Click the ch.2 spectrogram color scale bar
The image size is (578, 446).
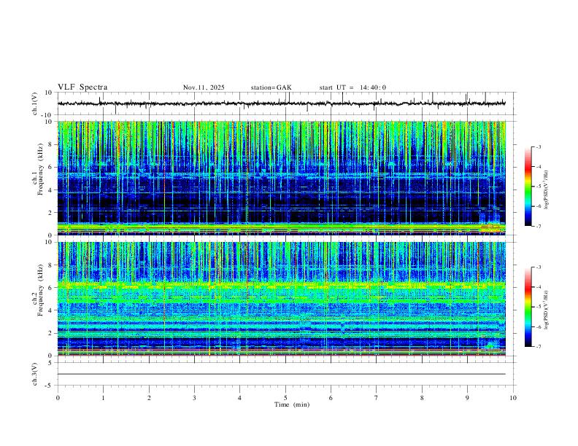528,307
